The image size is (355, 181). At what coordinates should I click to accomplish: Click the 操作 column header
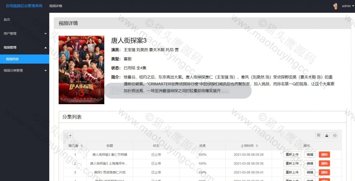click(x=306, y=146)
